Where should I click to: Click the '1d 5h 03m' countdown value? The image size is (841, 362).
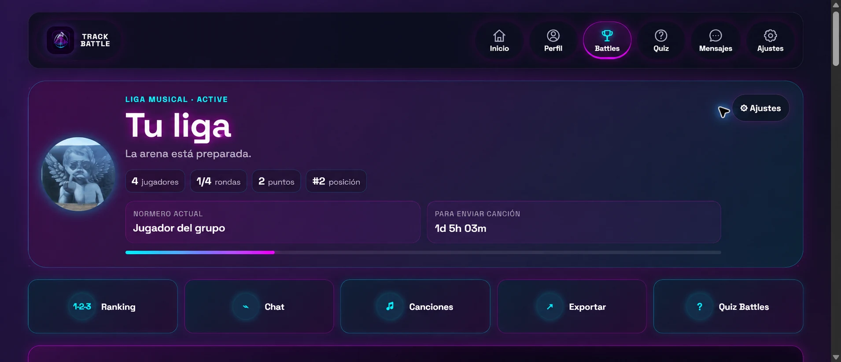pyautogui.click(x=461, y=228)
